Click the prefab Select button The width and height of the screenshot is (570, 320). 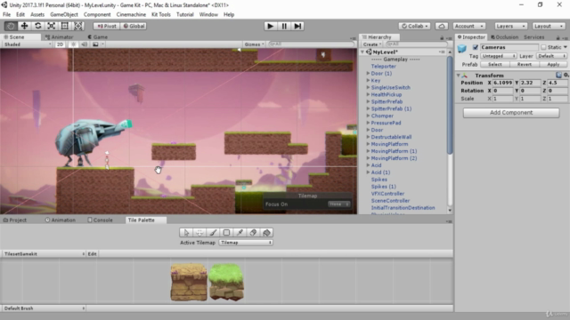(x=495, y=64)
